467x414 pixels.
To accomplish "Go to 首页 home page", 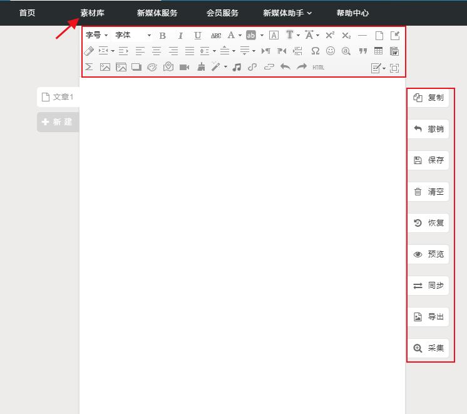I will click(27, 13).
